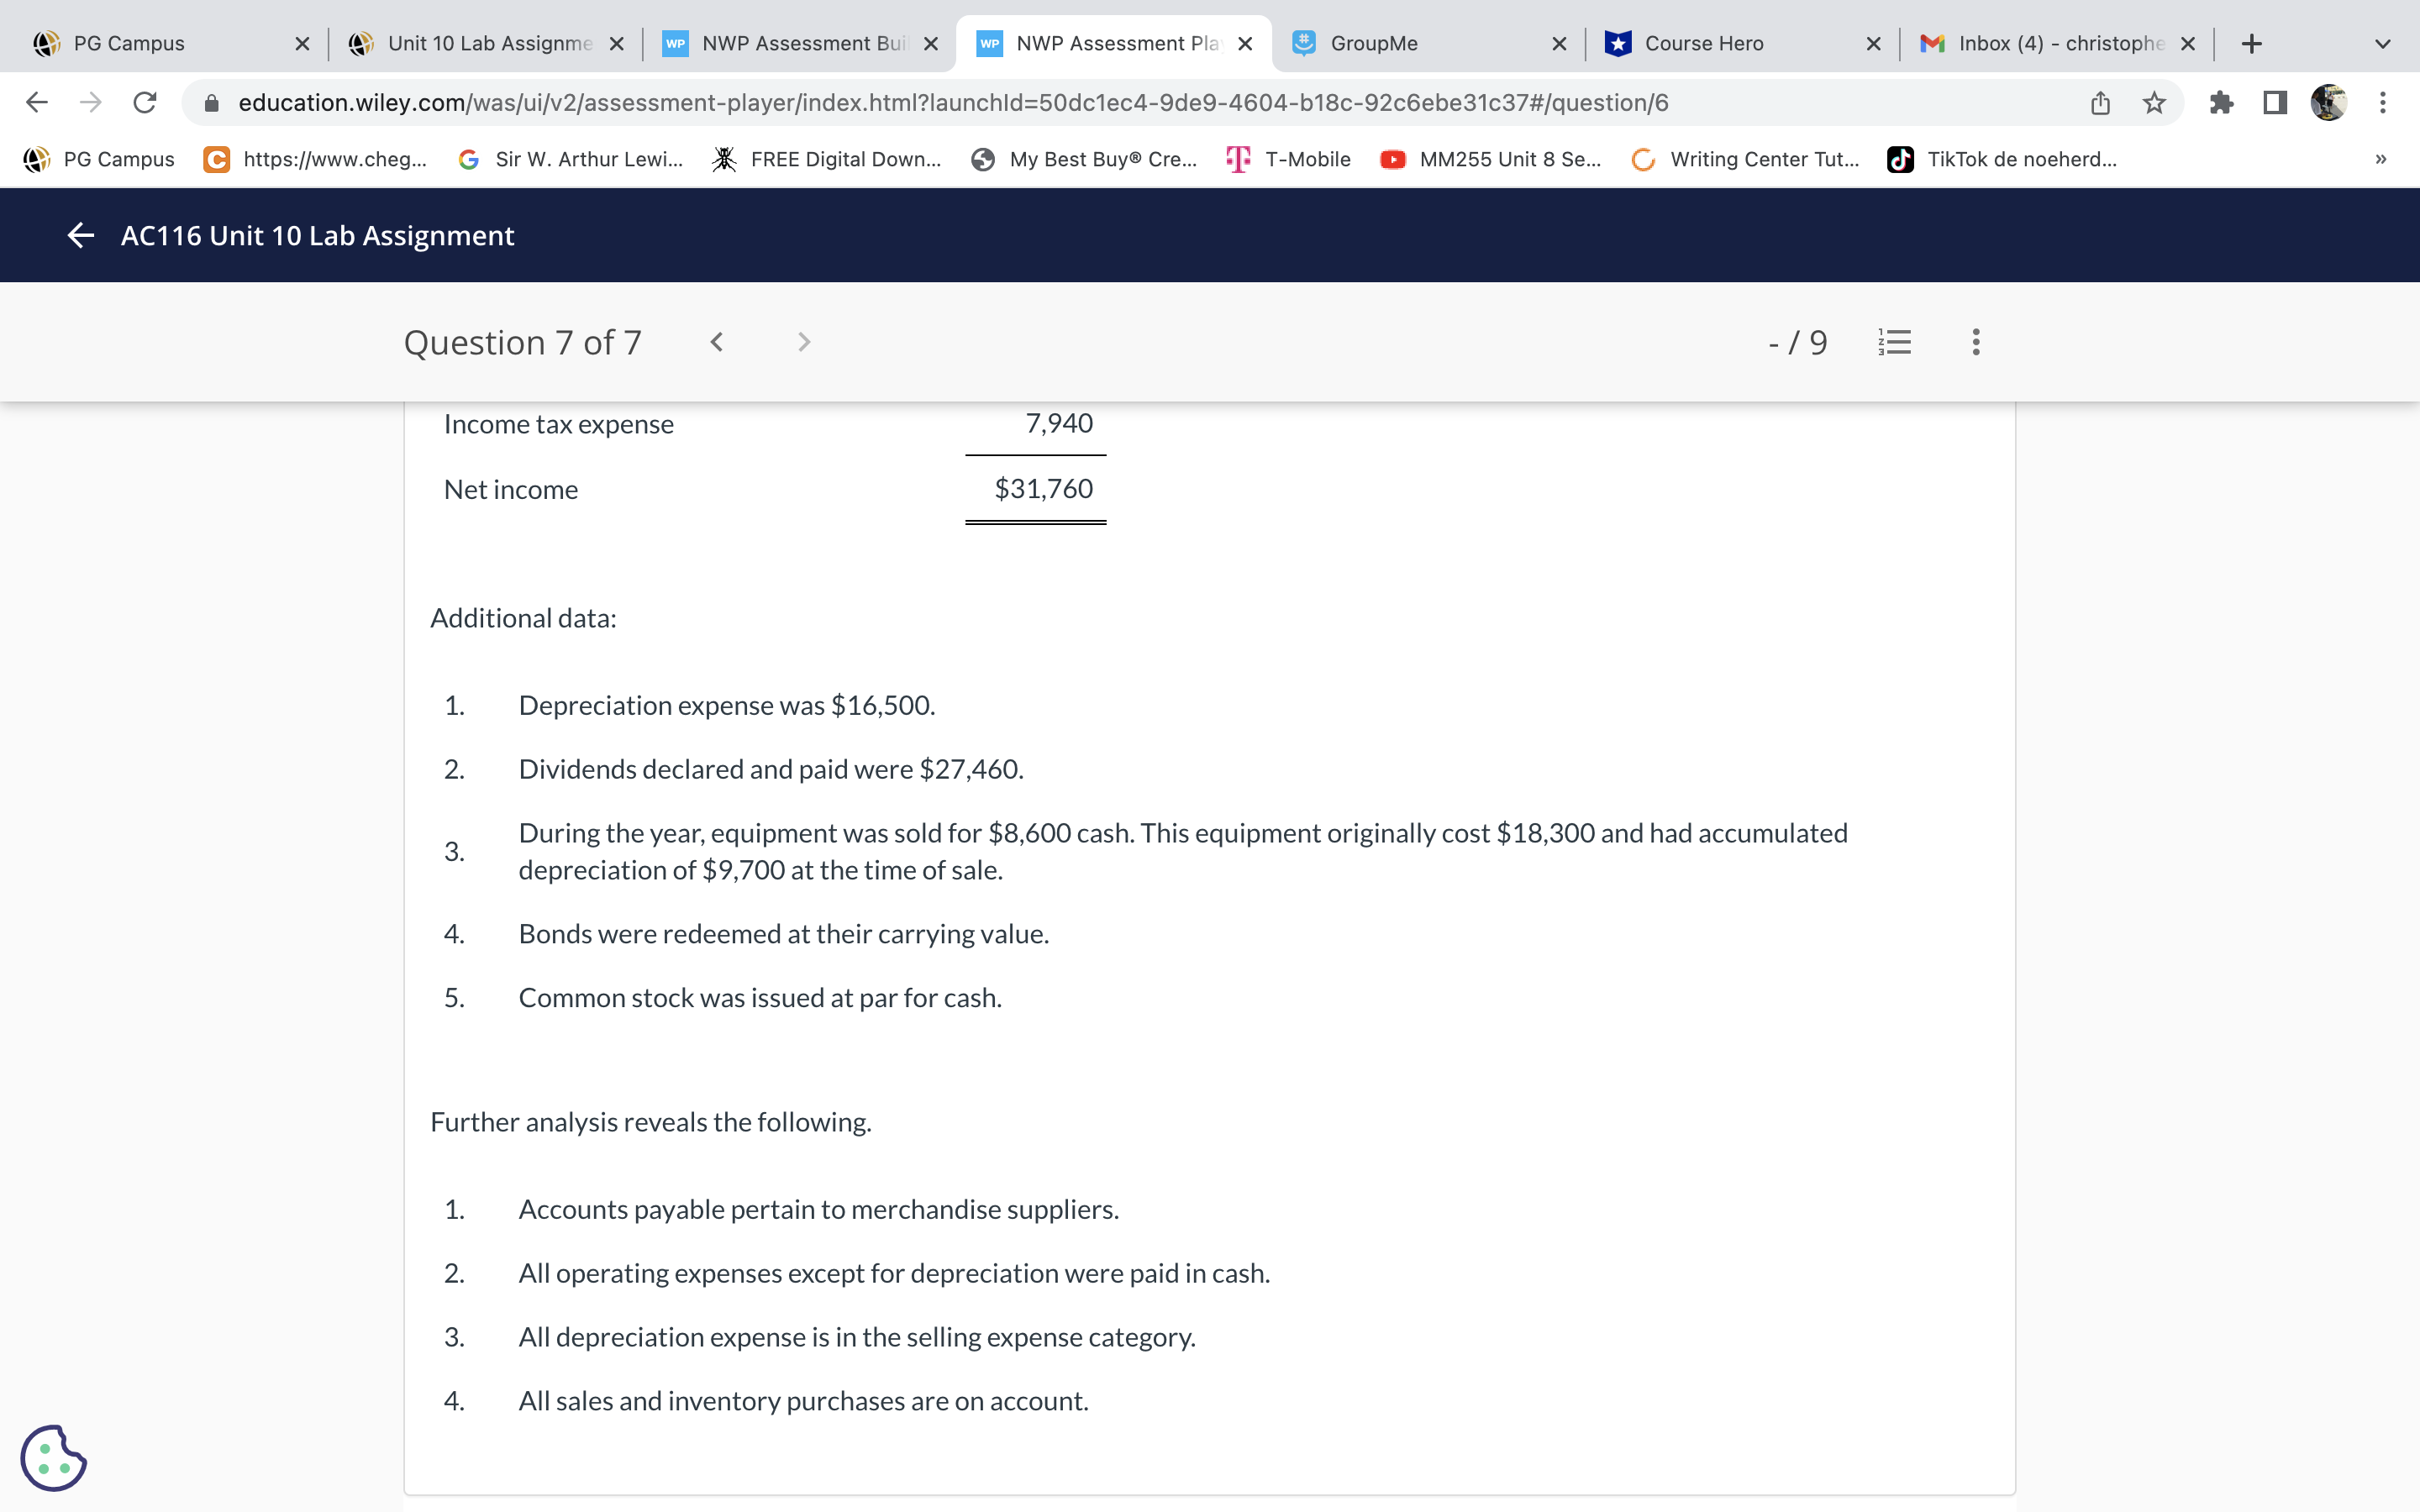Show hidden bookmarks overflow chevron

(x=2380, y=159)
